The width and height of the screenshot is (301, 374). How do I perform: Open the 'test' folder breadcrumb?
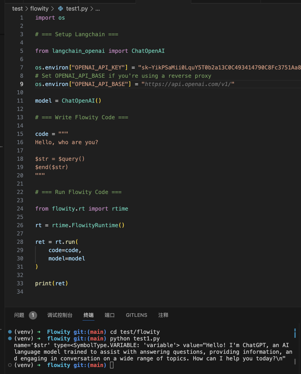tap(17, 9)
